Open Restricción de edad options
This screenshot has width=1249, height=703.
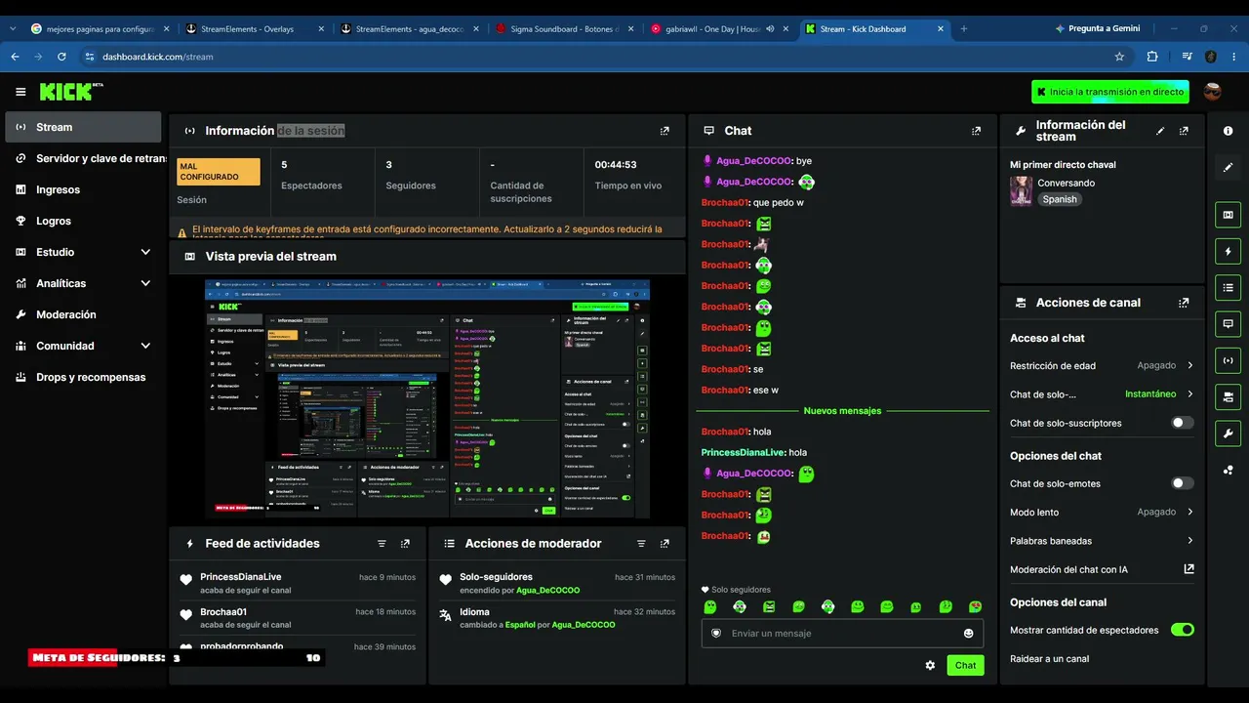click(1102, 365)
